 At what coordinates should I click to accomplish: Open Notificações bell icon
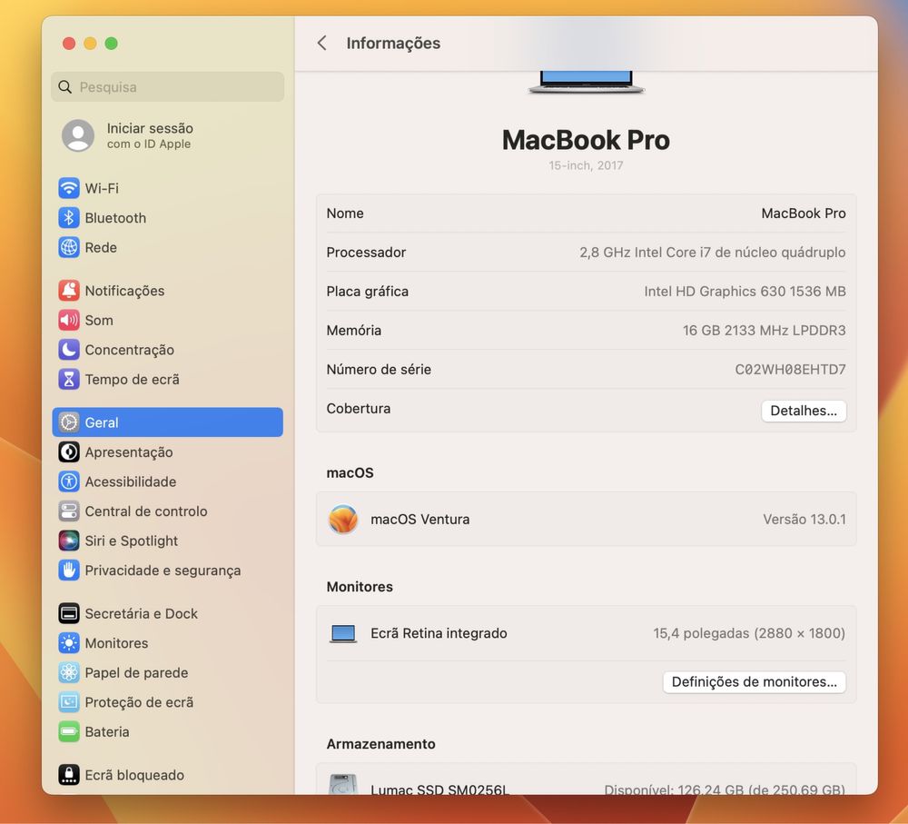[69, 291]
